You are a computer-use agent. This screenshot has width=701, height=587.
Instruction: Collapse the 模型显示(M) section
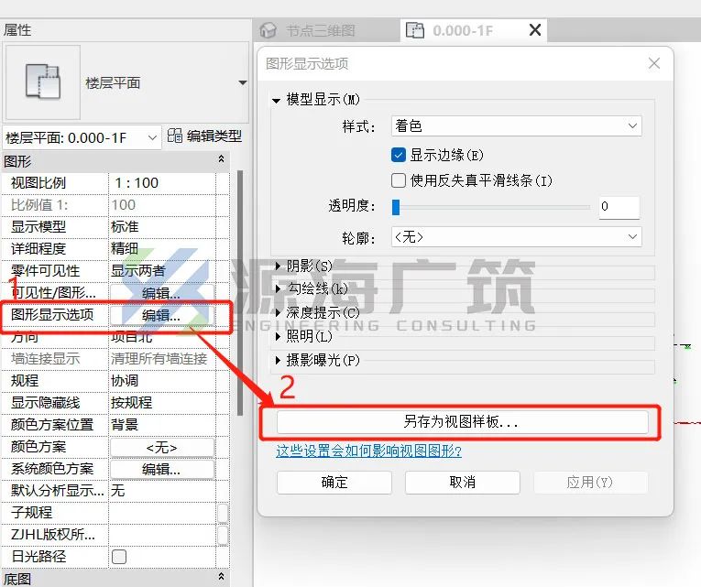click(x=277, y=101)
